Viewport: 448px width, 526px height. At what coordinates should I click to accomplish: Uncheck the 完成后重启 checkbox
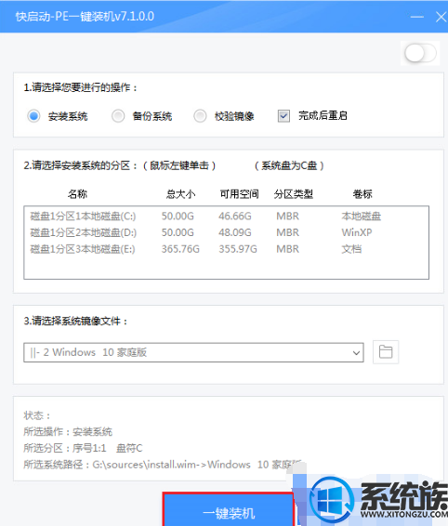pos(283,116)
